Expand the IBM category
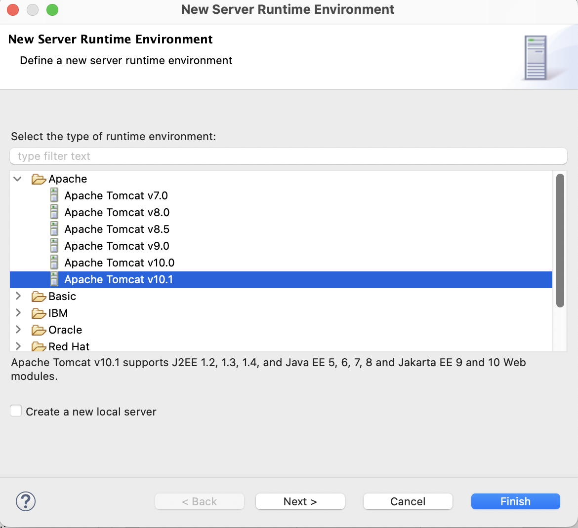Image resolution: width=578 pixels, height=528 pixels. (x=18, y=313)
